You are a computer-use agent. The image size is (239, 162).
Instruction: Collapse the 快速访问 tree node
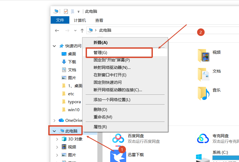54,46
